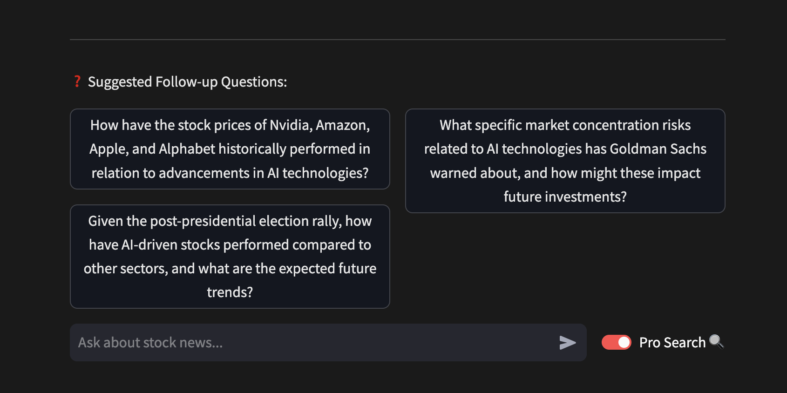Select the Nvidia, Amazon, Apple stock prices question

(x=230, y=149)
